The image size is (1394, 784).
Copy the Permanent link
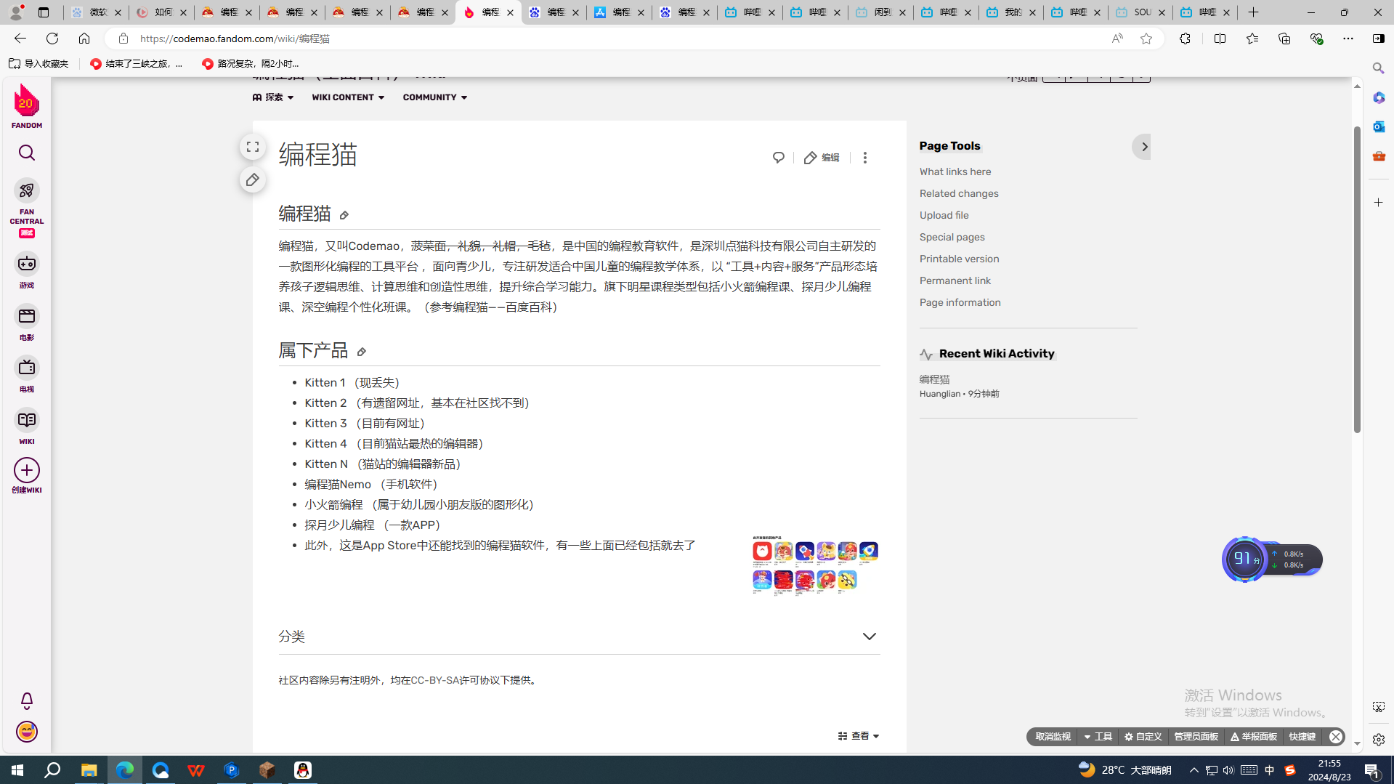tap(955, 280)
